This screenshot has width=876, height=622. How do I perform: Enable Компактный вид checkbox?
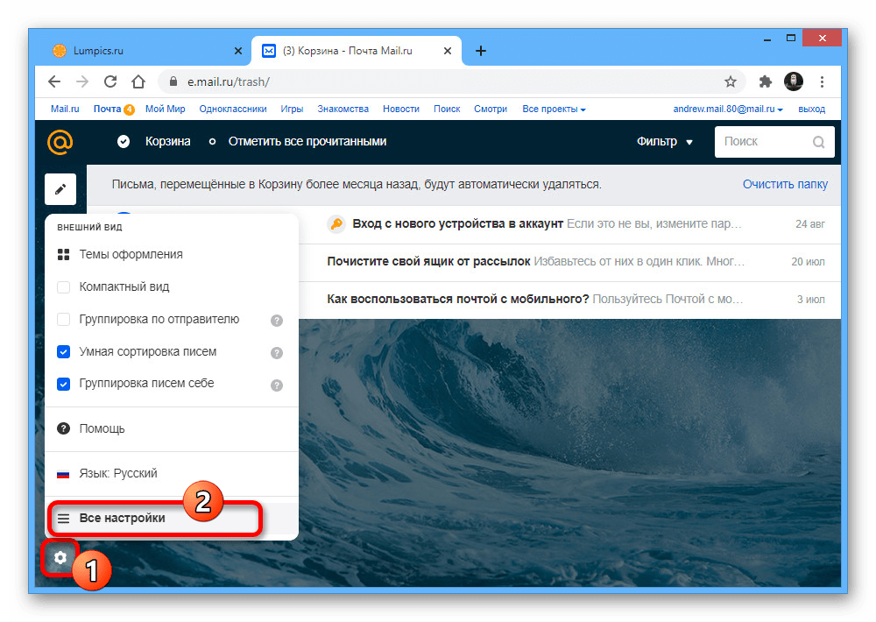64,287
